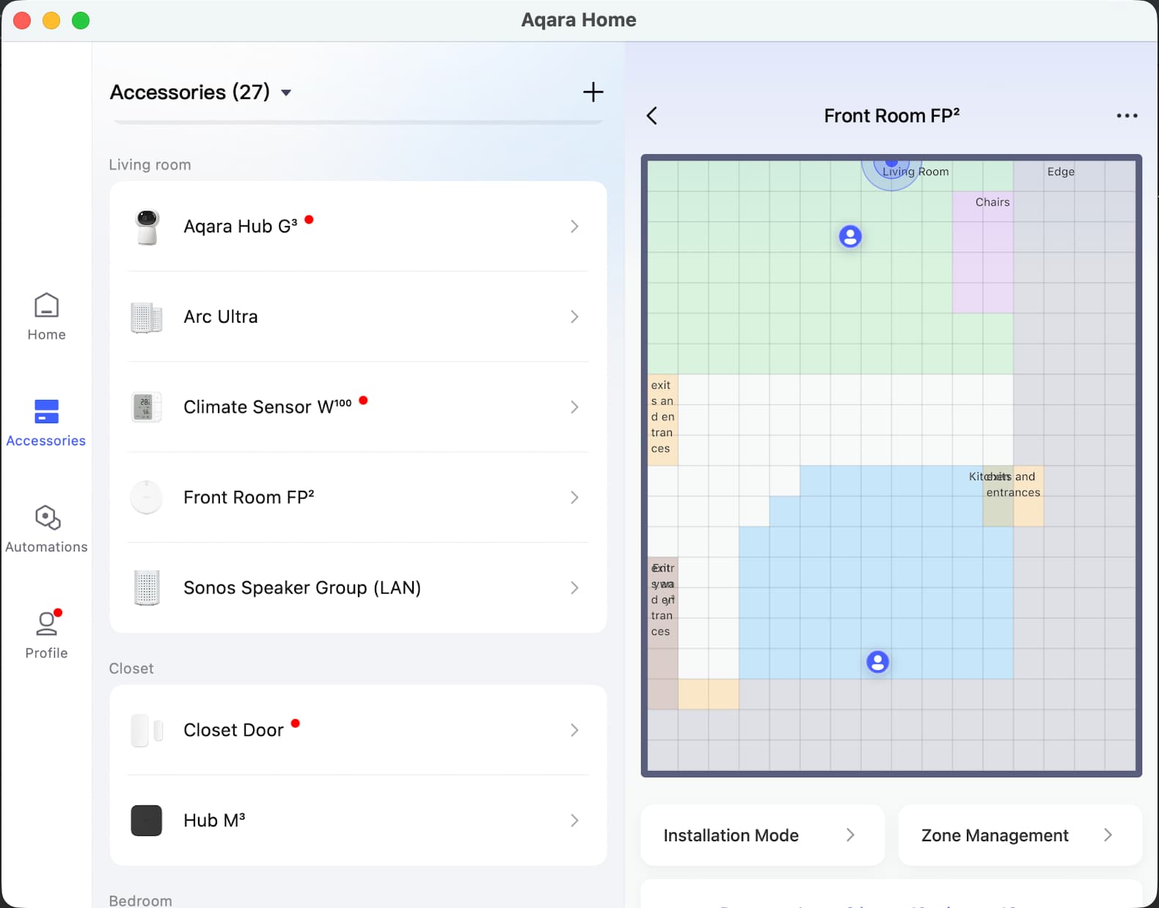Open Installation Mode
1159x908 pixels.
(x=761, y=835)
